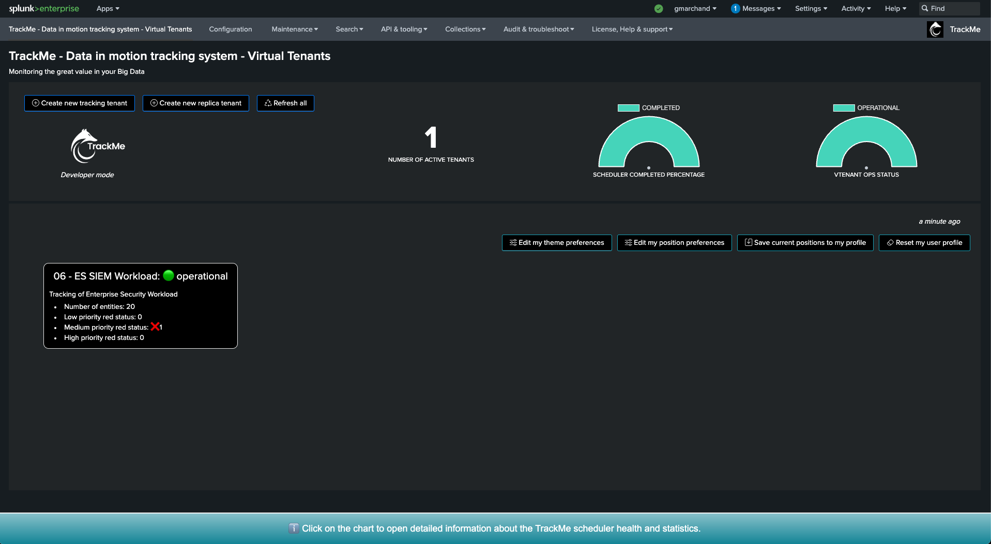Click the large TrackMe wolf logo
This screenshot has width=991, height=544.
pos(97,146)
